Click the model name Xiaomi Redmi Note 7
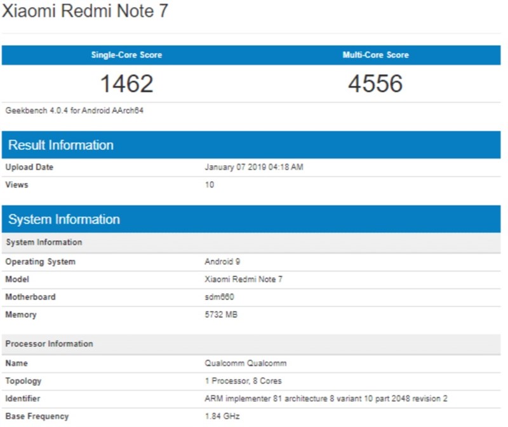 (246, 278)
